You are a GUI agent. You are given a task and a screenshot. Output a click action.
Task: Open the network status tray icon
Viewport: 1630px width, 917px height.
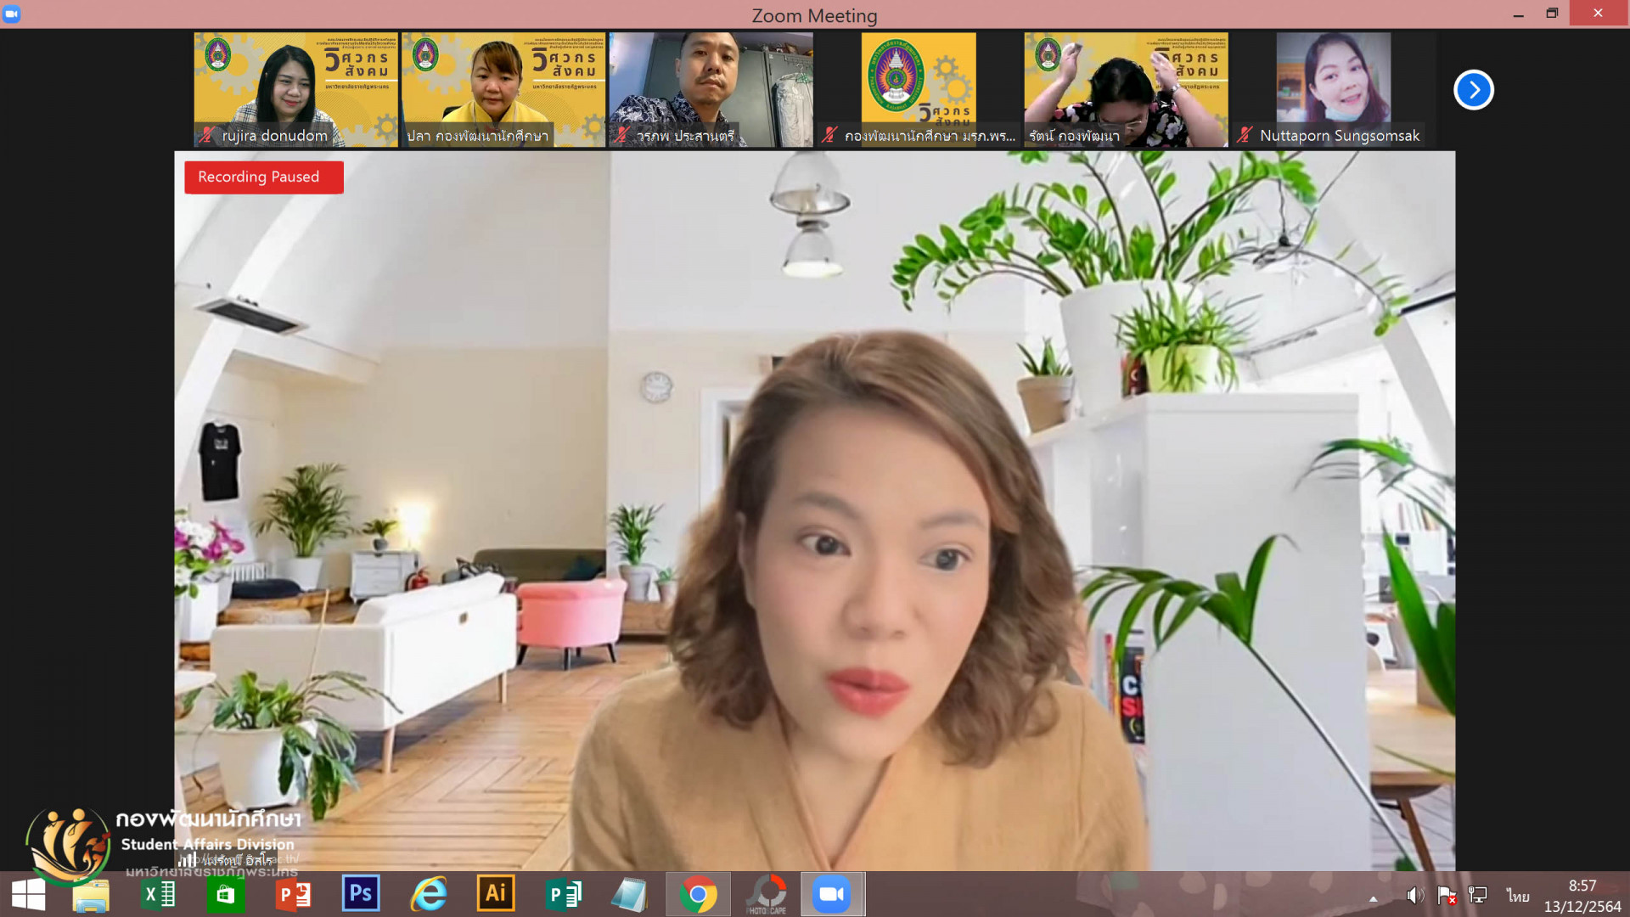coord(1478,896)
